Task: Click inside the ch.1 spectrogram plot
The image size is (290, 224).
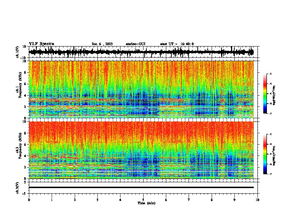Action: click(x=141, y=89)
